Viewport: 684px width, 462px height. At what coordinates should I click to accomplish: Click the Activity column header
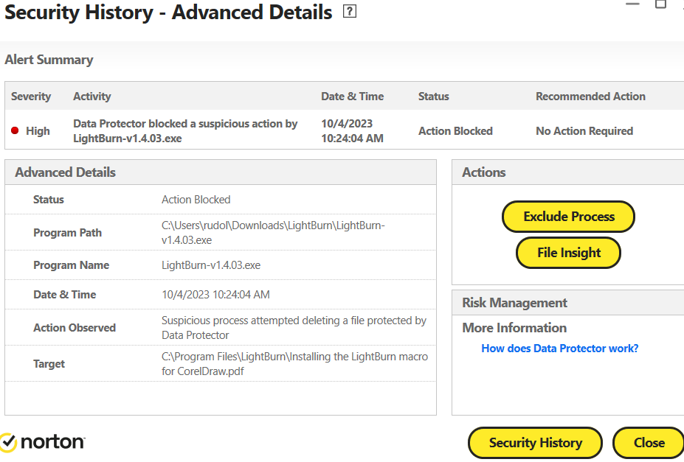pos(92,97)
